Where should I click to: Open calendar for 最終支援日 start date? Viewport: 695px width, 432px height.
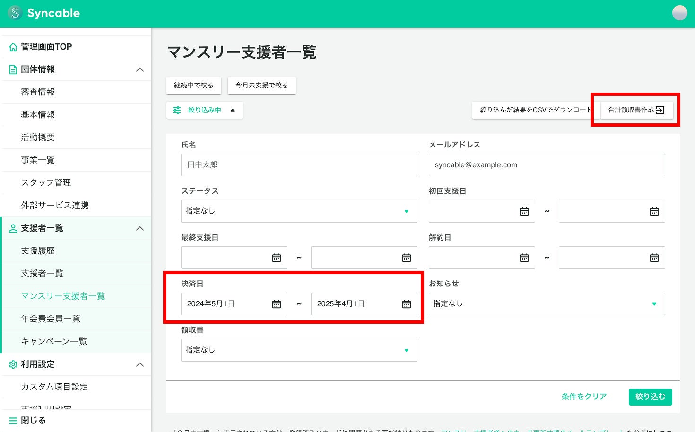[x=277, y=258]
